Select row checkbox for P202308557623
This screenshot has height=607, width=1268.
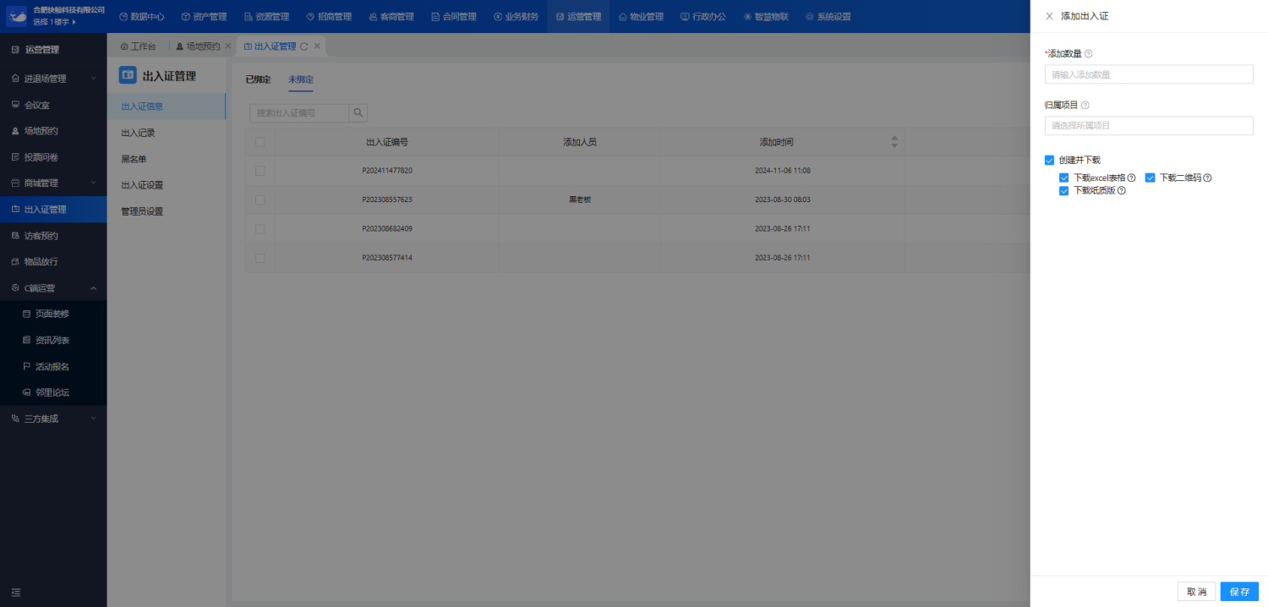coord(260,200)
